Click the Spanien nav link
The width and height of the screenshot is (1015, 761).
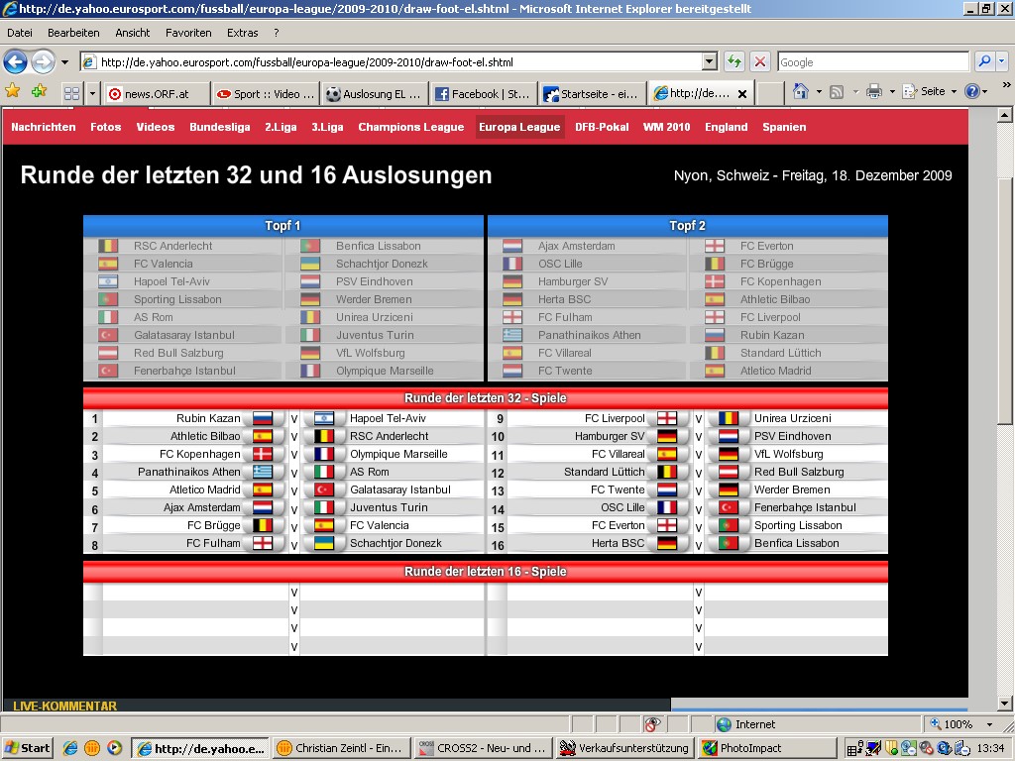[x=784, y=127]
